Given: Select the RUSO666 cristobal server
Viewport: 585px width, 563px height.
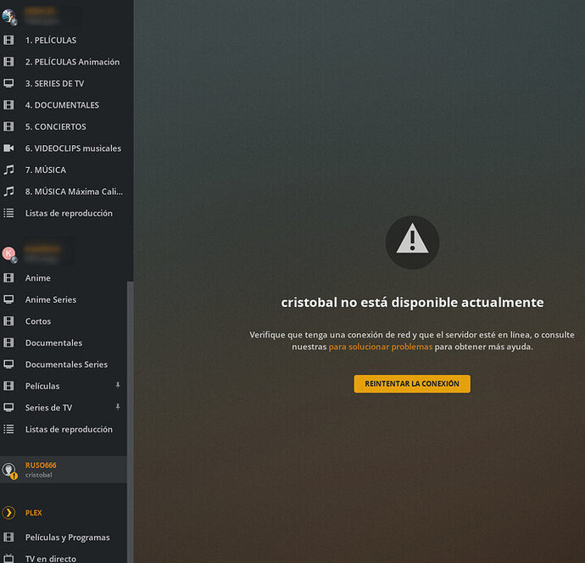Looking at the screenshot, I should pos(64,470).
